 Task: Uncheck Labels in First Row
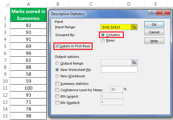[x=57, y=46]
